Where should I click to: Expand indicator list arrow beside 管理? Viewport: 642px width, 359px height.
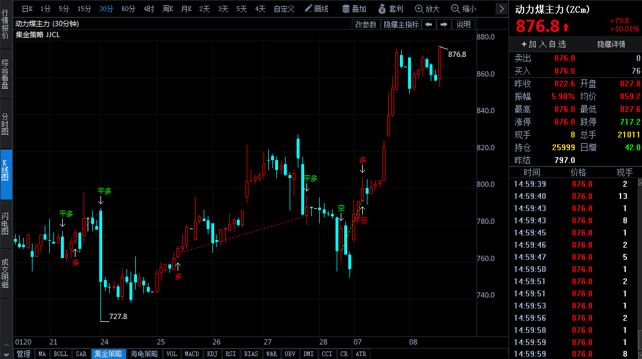tap(6, 354)
